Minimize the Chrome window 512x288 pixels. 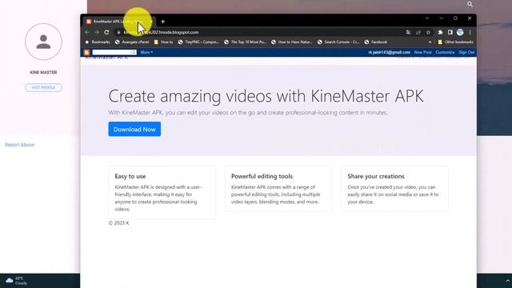tap(441, 18)
